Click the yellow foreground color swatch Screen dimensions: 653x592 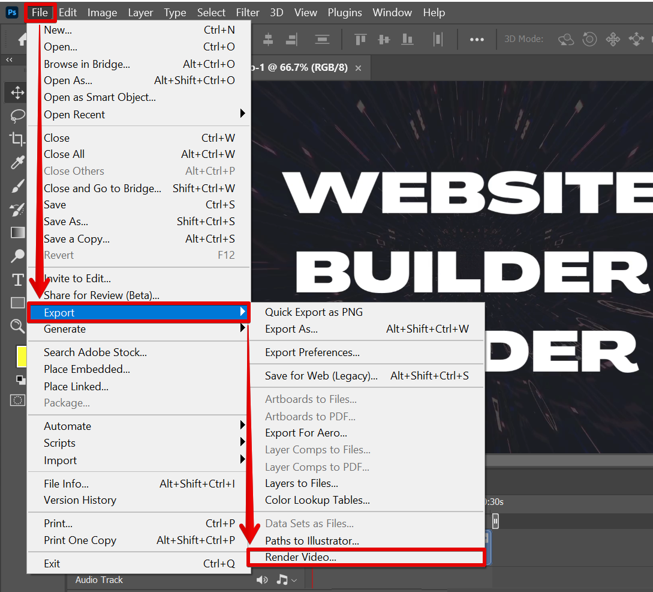[x=22, y=356]
